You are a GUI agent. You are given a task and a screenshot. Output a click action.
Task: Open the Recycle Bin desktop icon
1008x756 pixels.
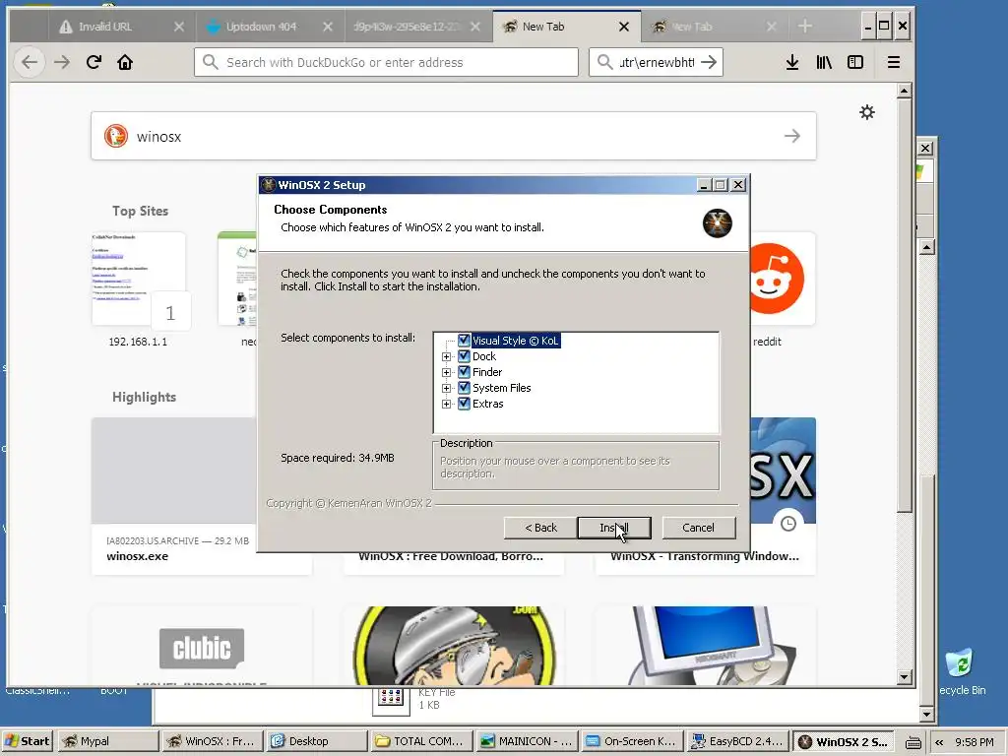pos(960,671)
